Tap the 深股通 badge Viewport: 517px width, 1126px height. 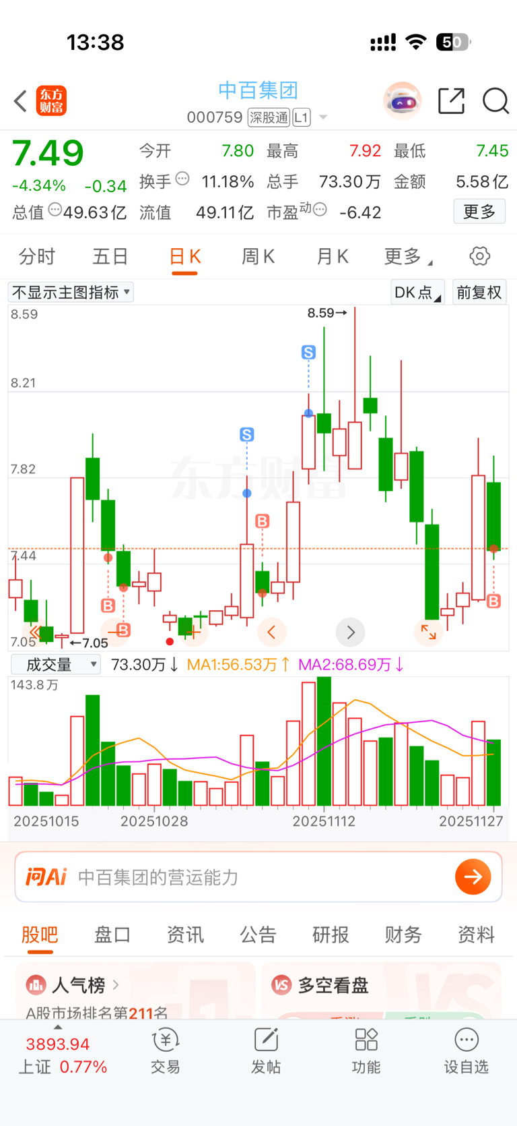pyautogui.click(x=269, y=118)
